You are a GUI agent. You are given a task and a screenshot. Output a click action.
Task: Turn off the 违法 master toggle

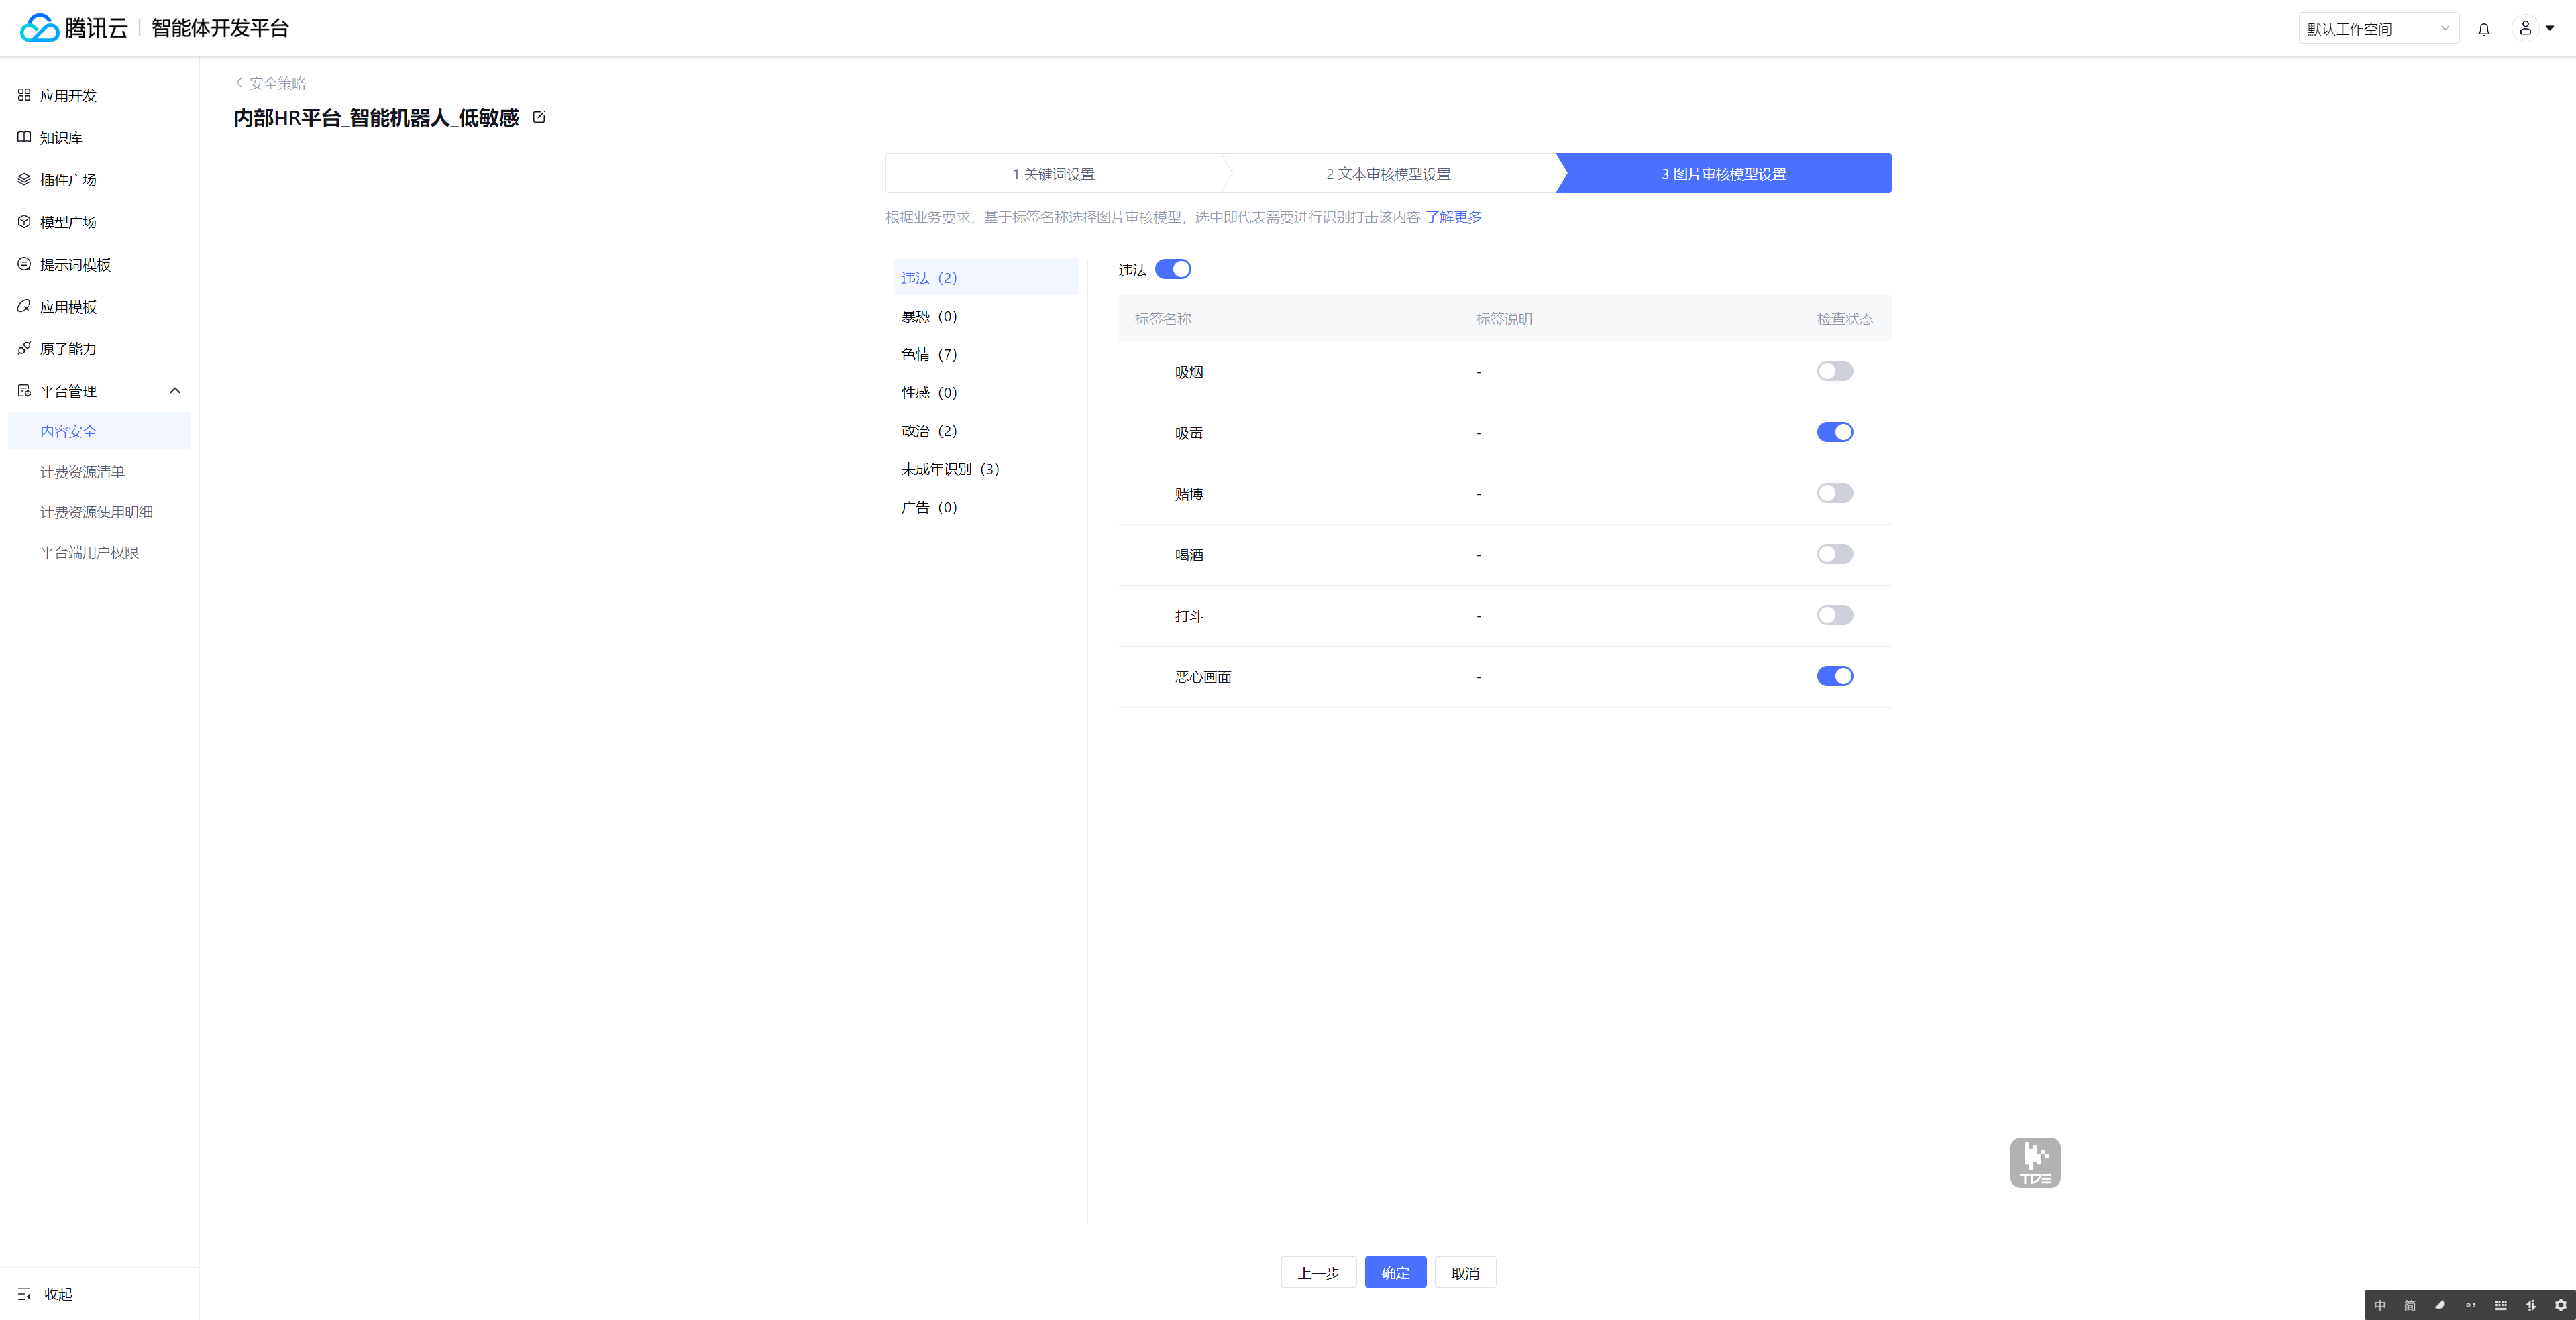(x=1172, y=269)
